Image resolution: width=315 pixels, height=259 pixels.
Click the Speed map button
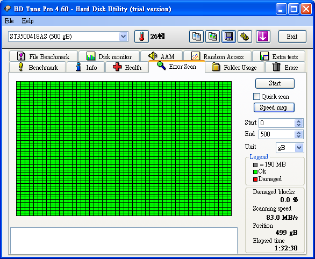(274, 107)
